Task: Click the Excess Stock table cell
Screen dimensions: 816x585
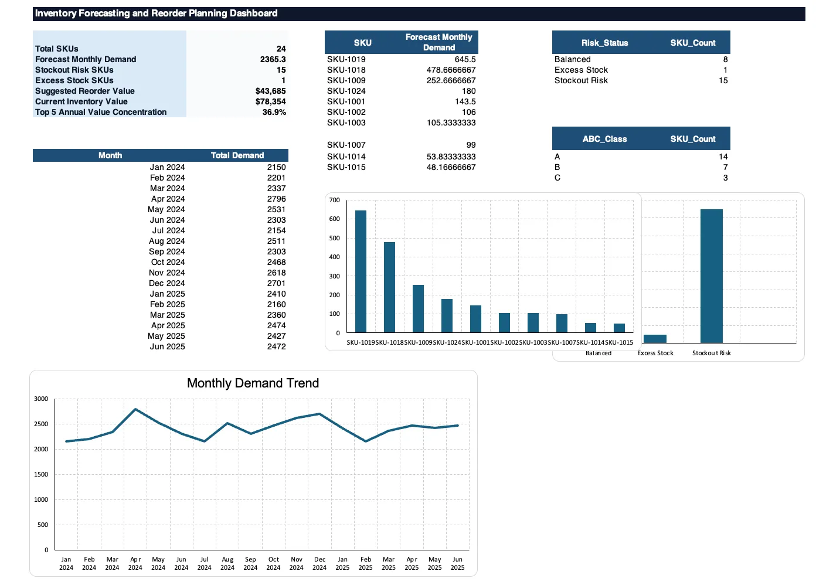Action: (581, 70)
